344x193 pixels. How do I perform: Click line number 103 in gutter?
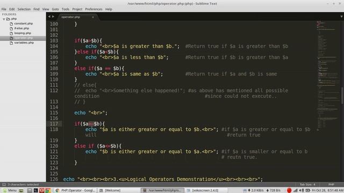(x=54, y=41)
